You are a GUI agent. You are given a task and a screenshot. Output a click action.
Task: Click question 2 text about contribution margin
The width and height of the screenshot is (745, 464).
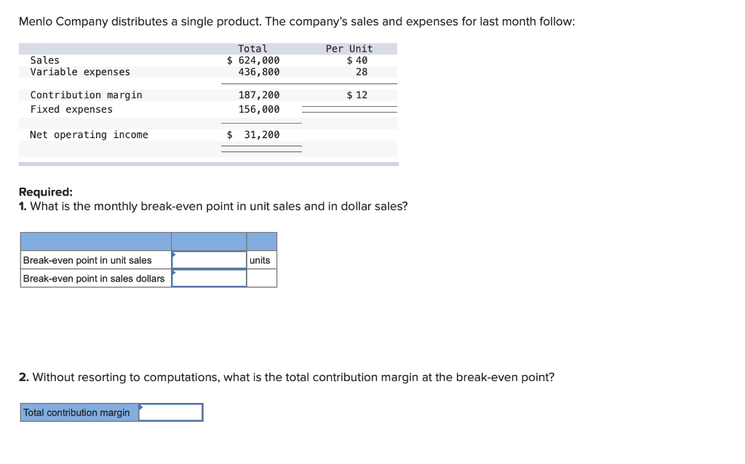287,377
